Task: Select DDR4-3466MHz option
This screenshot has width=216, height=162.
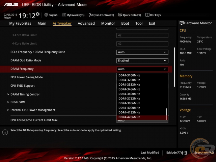Action: (142, 89)
